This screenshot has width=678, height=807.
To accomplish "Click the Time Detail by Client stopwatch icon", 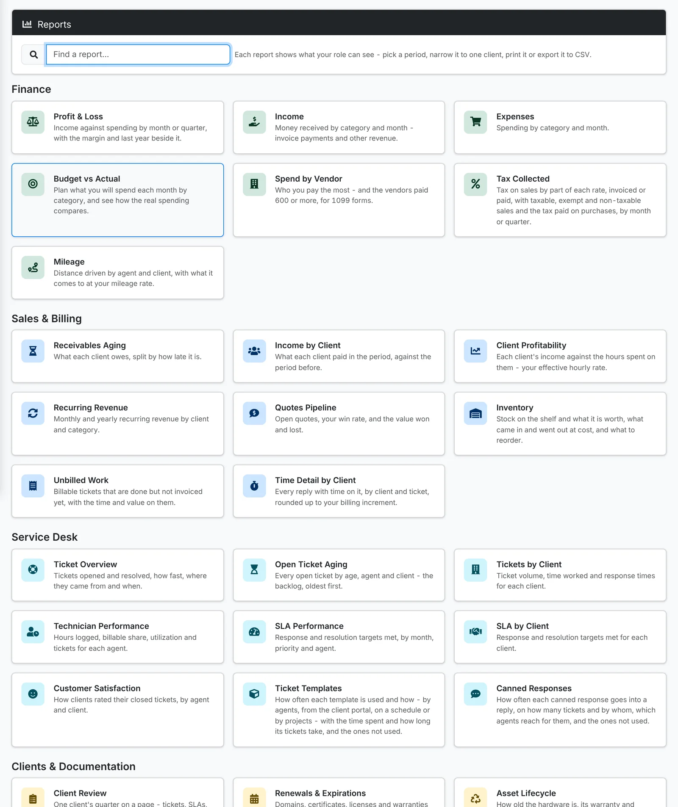I will pos(254,486).
